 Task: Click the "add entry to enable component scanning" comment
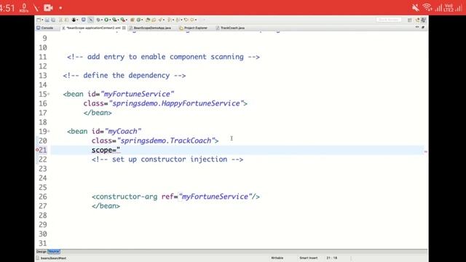pyautogui.click(x=163, y=57)
